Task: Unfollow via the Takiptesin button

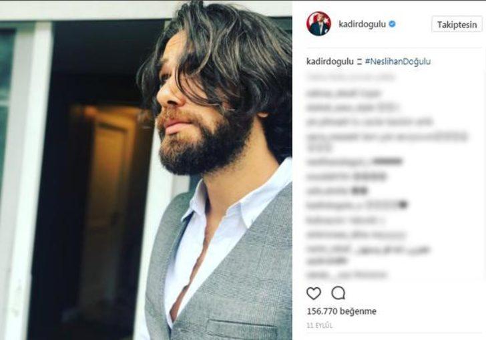Action: pos(457,25)
